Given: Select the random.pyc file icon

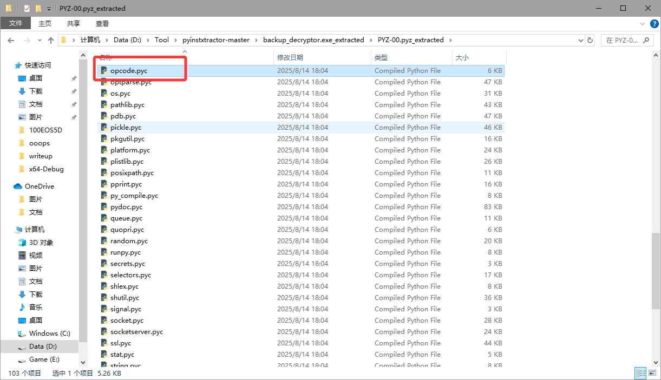Looking at the screenshot, I should coord(104,241).
